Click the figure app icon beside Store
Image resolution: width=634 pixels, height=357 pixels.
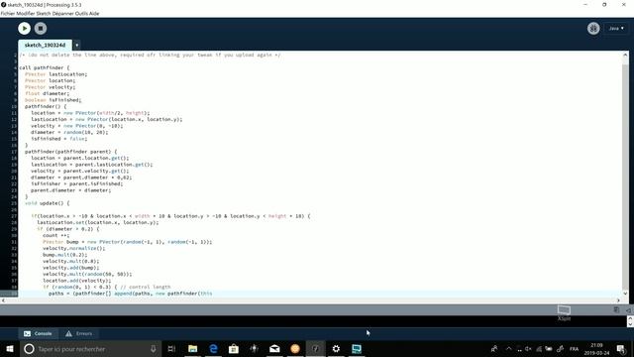(254, 348)
